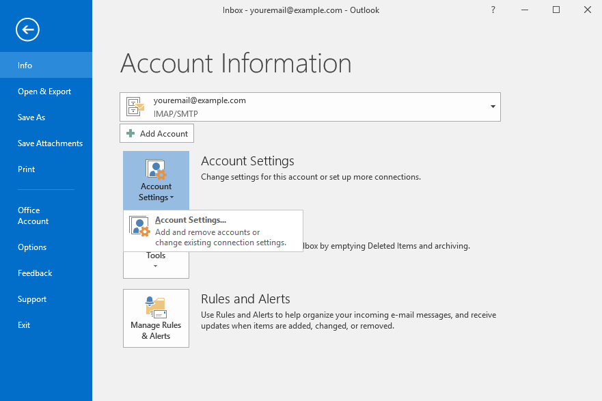602x401 pixels.
Task: Open the Support page
Action: (x=46, y=299)
